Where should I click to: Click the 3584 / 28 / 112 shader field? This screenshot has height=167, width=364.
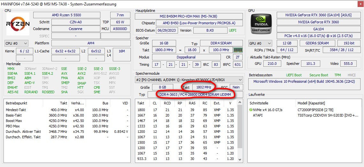(341, 50)
